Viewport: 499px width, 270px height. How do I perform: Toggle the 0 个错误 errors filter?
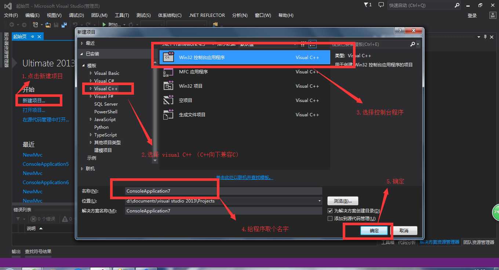pyautogui.click(x=43, y=219)
